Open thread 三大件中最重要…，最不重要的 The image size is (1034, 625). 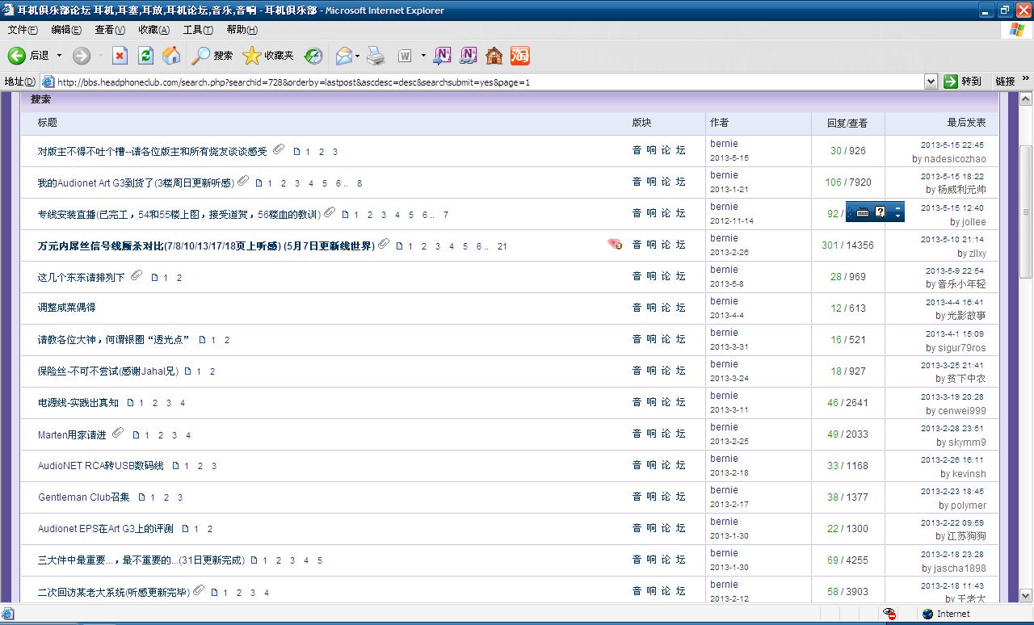(x=141, y=560)
